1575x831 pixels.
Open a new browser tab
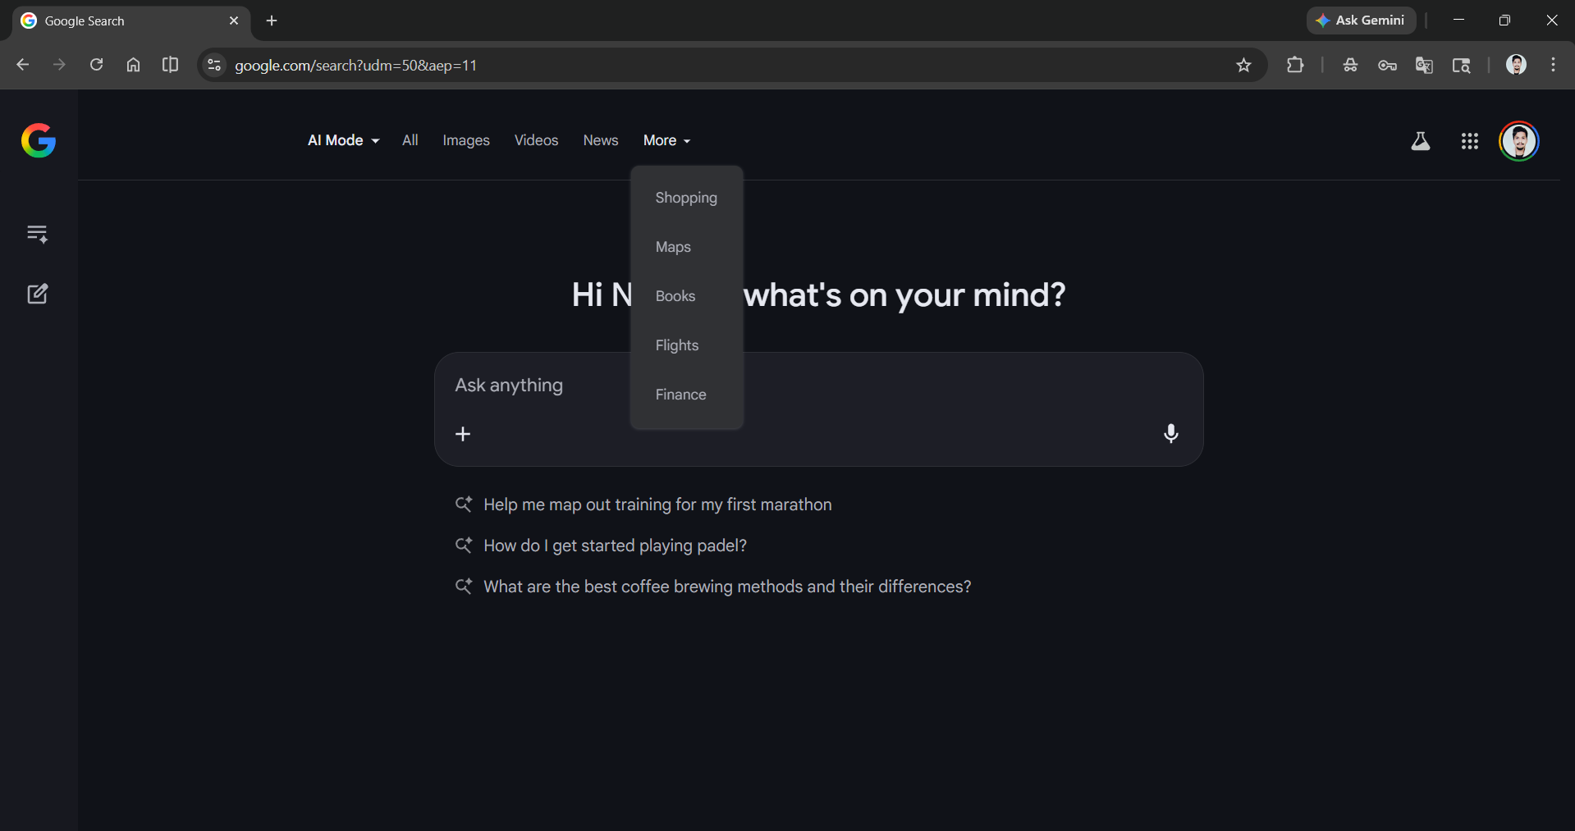click(272, 21)
